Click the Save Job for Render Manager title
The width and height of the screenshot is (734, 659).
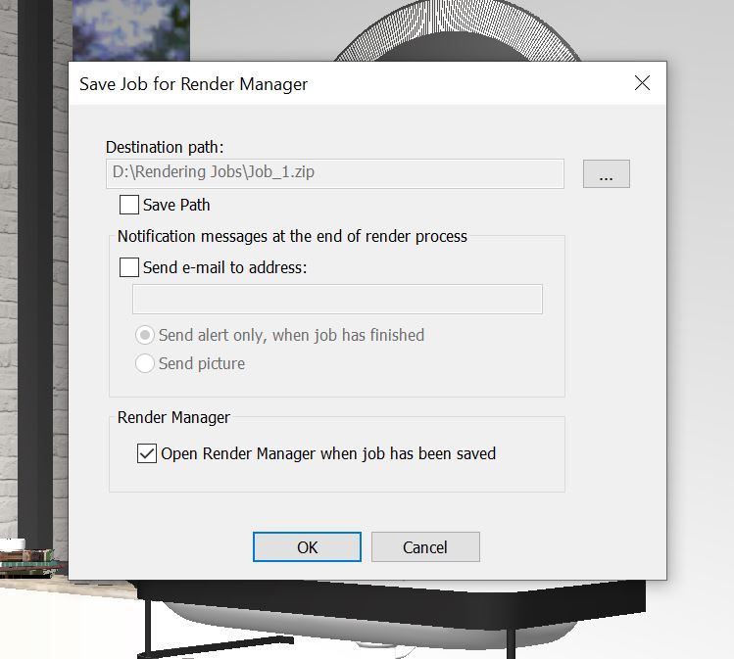193,84
